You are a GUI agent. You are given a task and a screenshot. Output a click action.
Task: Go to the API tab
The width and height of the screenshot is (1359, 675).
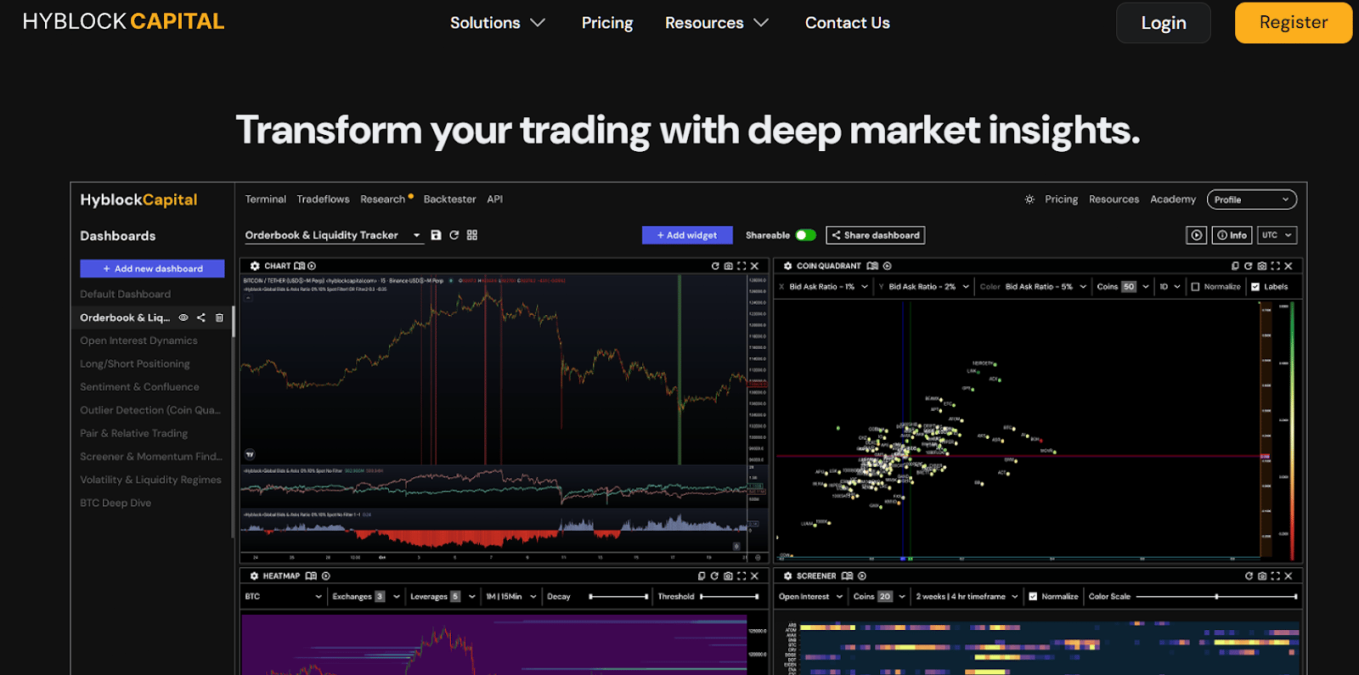[x=495, y=200]
